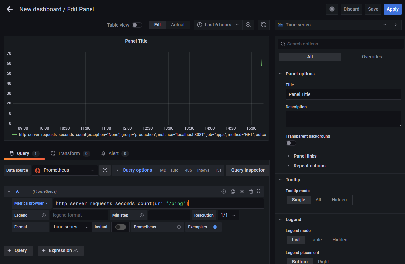
Task: Open dashboard settings gear icon
Action: pyautogui.click(x=332, y=9)
